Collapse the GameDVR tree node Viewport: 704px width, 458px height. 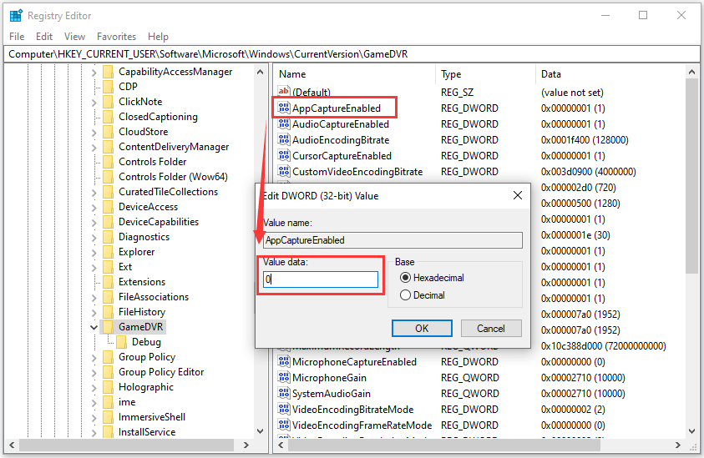[94, 327]
